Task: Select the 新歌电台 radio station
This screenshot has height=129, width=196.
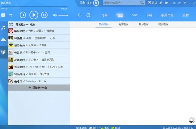Action: [x=39, y=45]
